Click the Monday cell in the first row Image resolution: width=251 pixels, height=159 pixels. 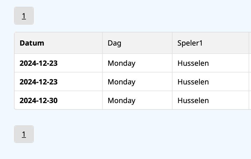click(121, 63)
